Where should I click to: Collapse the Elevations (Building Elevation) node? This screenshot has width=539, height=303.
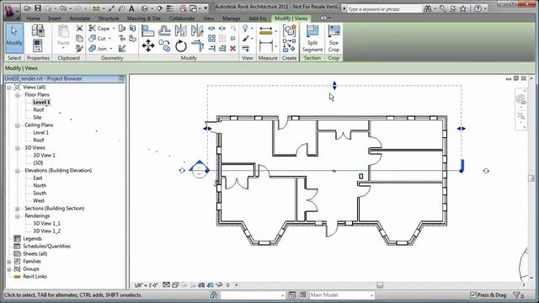point(17,171)
